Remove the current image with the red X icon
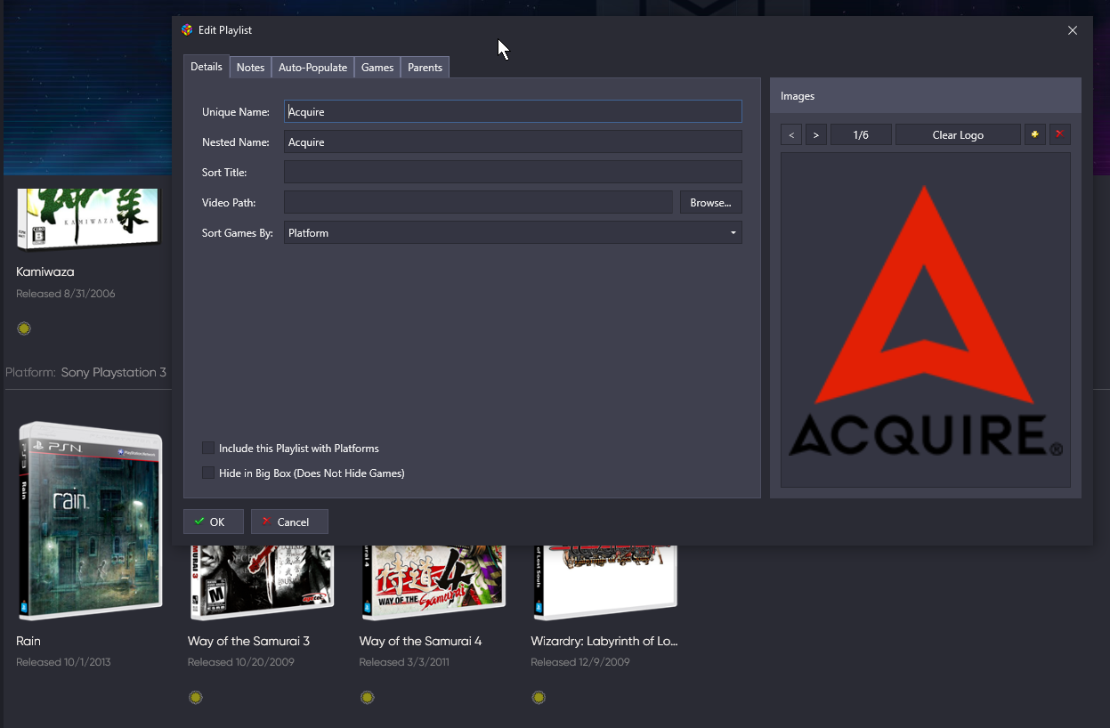The width and height of the screenshot is (1110, 728). click(x=1059, y=134)
